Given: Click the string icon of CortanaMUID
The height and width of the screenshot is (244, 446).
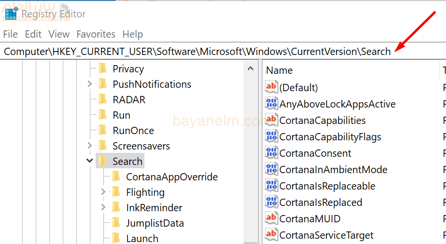Looking at the screenshot, I should click(x=272, y=218).
